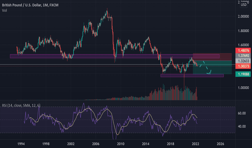Screen dimensions: 252x148
Task: Select the red stop-loss area of short position
Action: pos(212,57)
